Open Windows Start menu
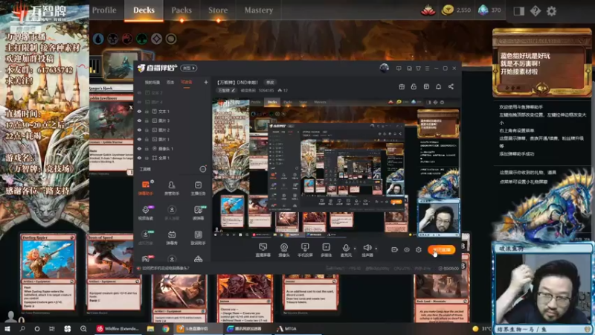595x335 pixels. point(7,328)
